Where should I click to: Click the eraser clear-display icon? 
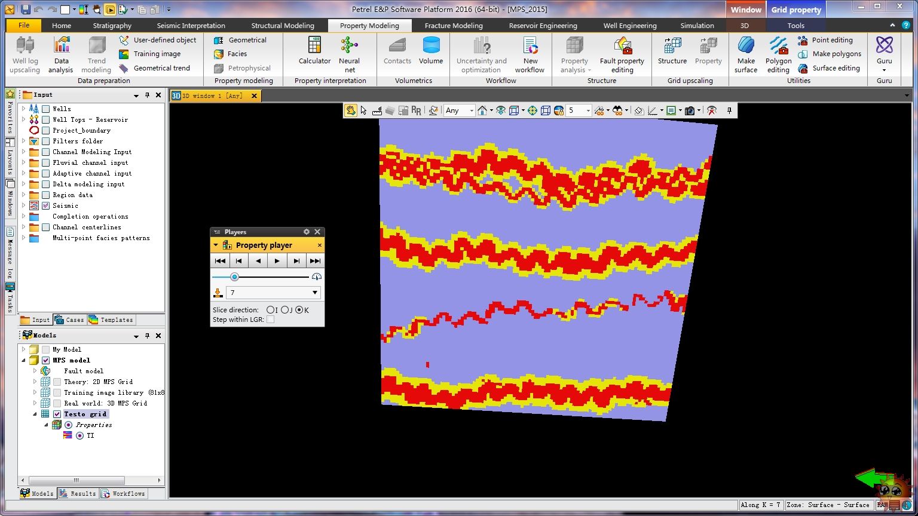(x=638, y=110)
